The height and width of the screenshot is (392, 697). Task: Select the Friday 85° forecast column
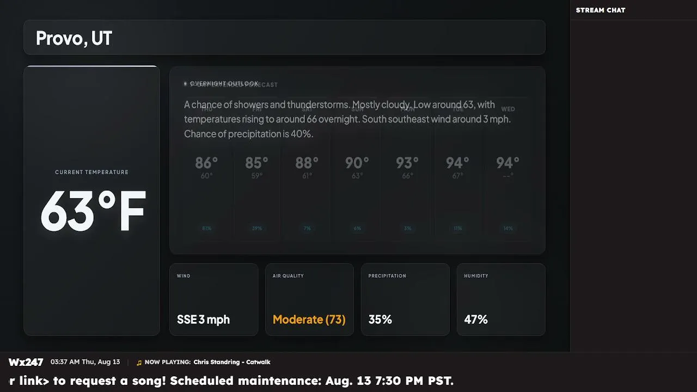pos(257,171)
